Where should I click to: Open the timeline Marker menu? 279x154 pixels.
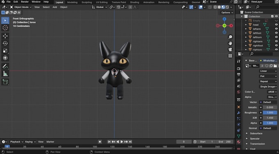(50, 142)
